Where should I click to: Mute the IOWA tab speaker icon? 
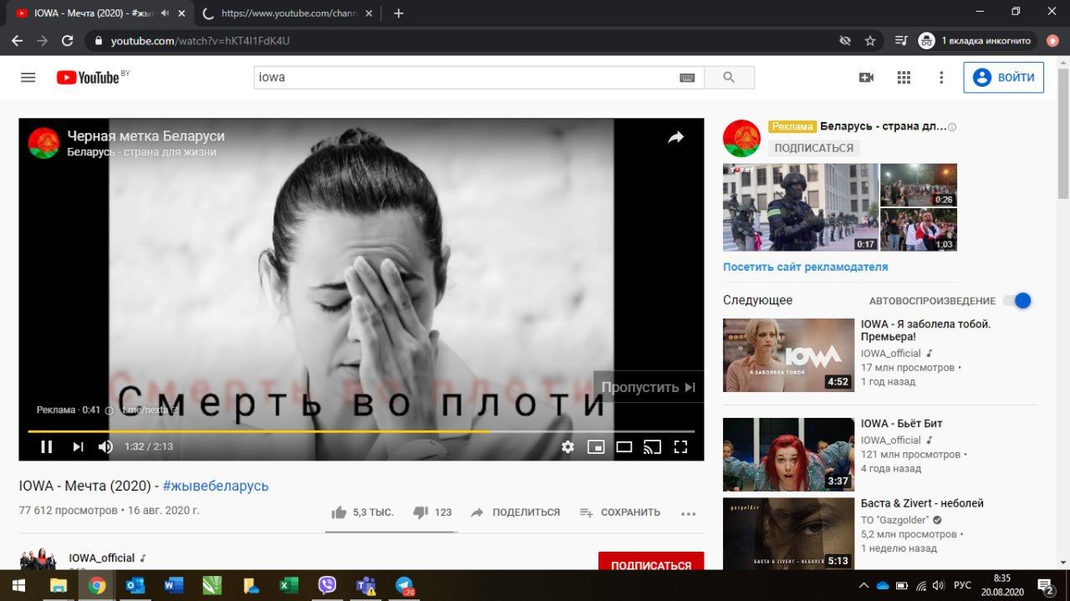tap(166, 13)
